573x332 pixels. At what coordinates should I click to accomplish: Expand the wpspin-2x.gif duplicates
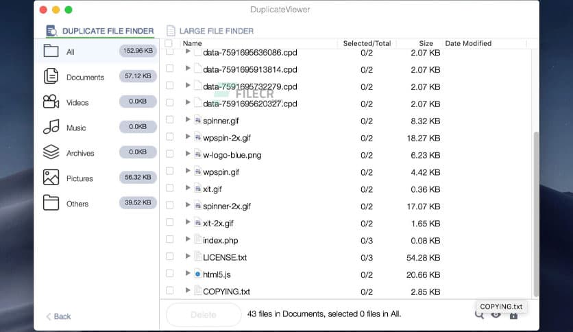point(188,137)
